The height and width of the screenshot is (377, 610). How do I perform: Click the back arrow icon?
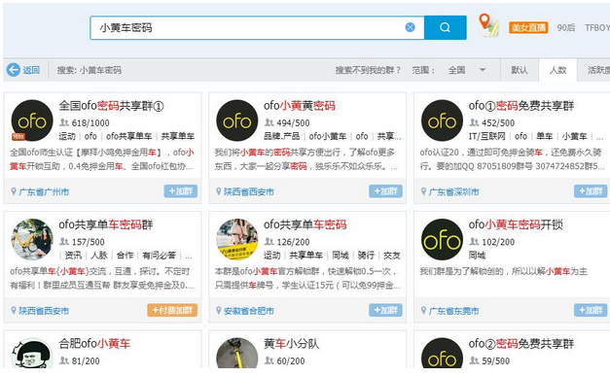(14, 70)
